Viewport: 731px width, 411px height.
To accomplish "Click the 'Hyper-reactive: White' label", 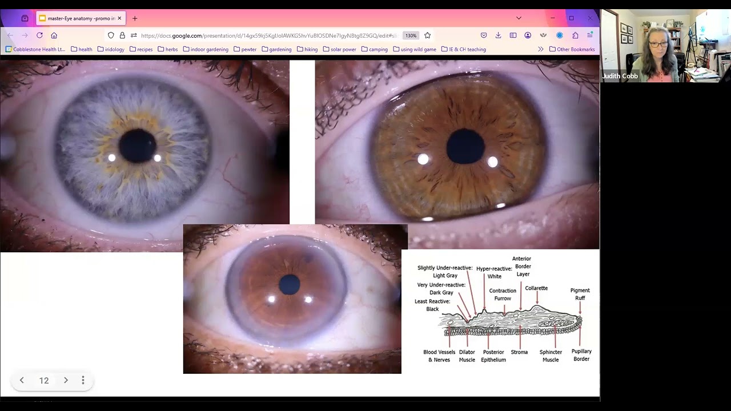I will (494, 272).
